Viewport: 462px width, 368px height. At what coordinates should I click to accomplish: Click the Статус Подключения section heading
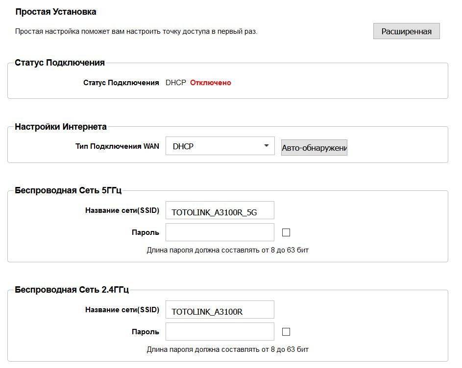pyautogui.click(x=60, y=63)
